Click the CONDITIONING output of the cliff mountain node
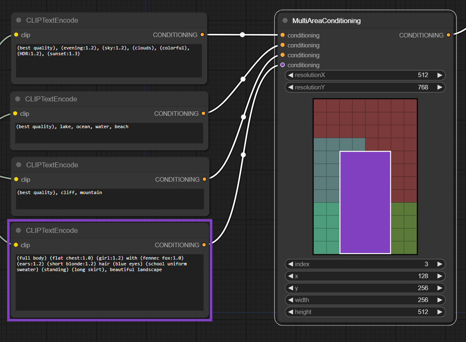Viewport: 466px width, 342px height. pyautogui.click(x=204, y=179)
